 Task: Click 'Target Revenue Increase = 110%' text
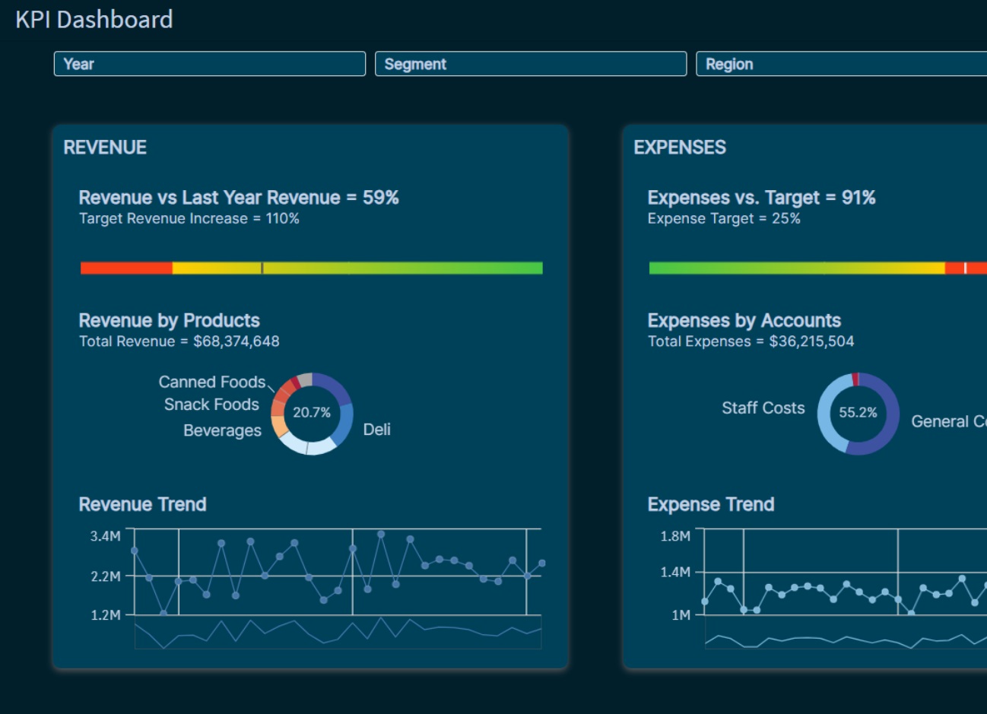coord(189,219)
